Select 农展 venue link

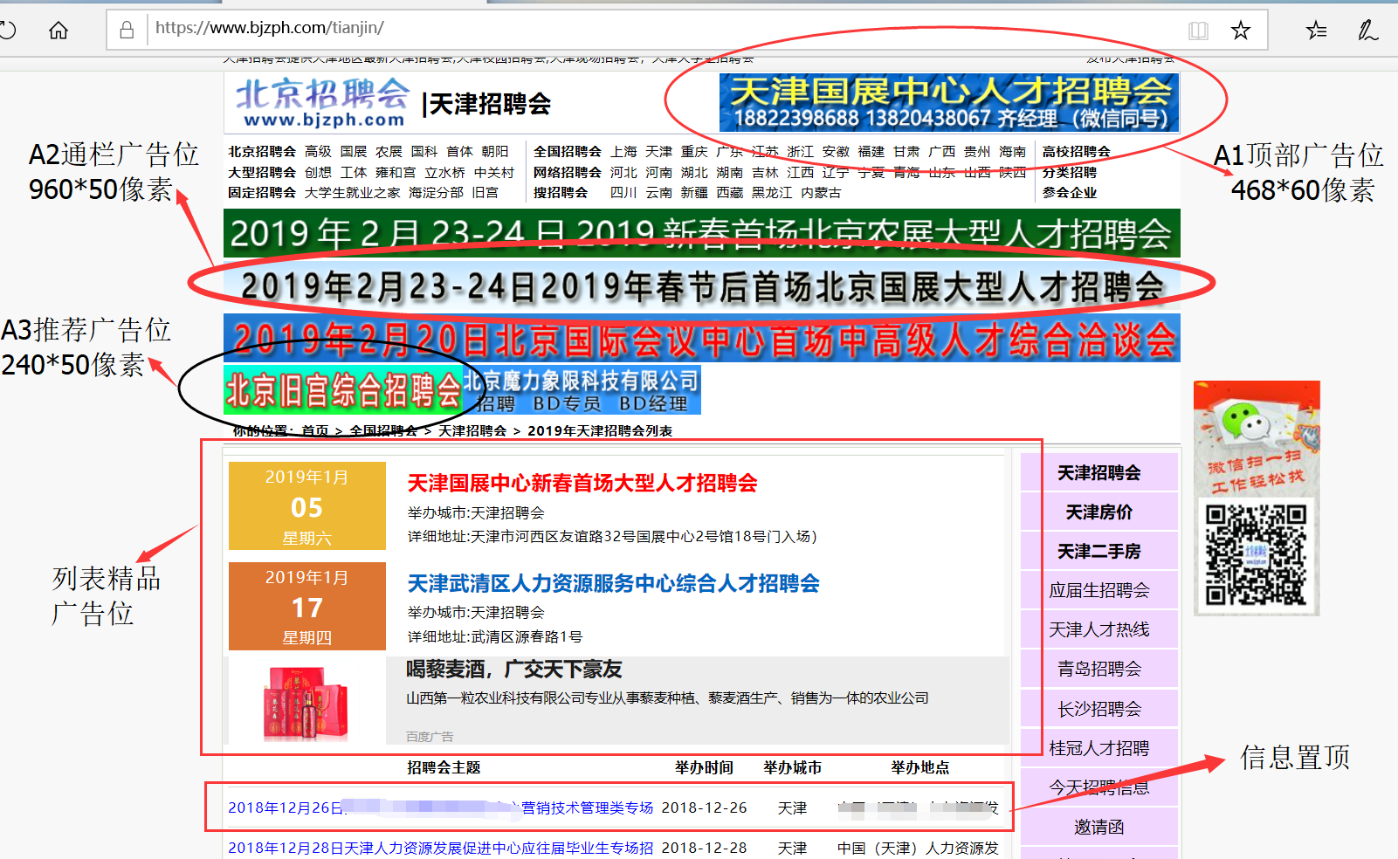click(x=389, y=152)
